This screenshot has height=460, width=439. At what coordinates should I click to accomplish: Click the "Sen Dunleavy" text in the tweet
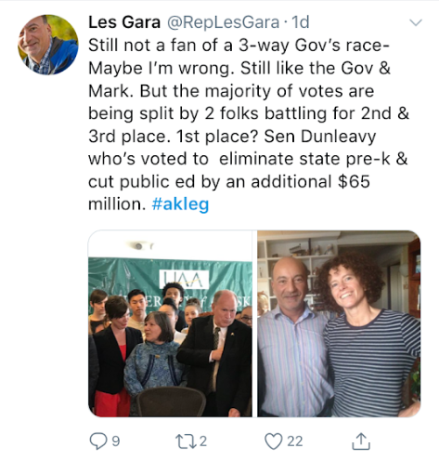click(320, 137)
